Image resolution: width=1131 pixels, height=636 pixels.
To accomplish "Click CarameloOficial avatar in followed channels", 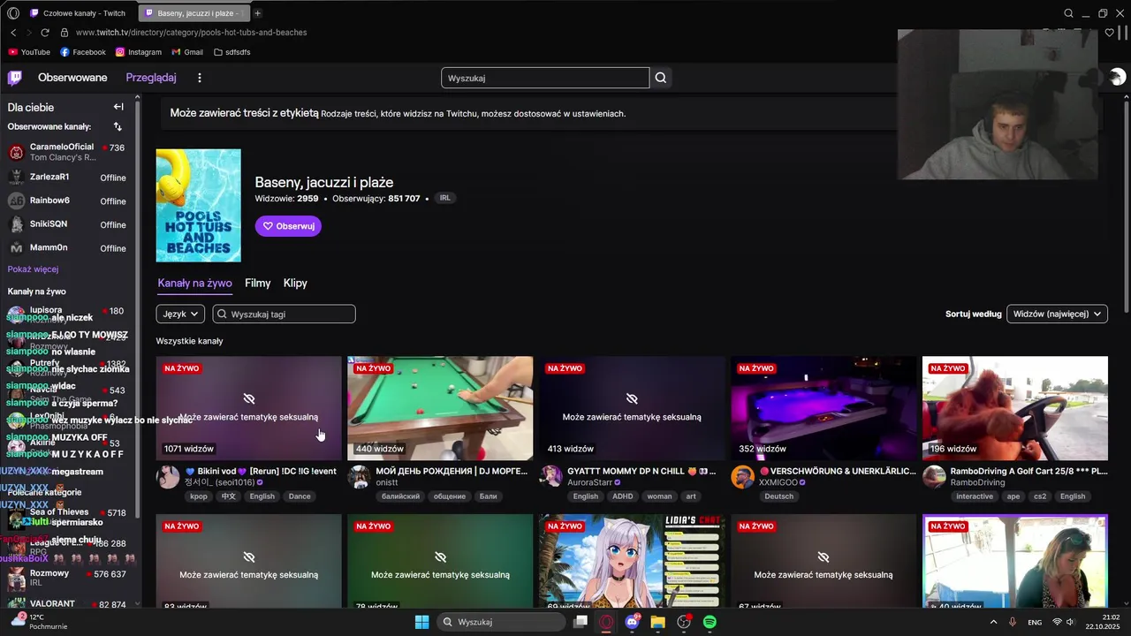I will click(16, 152).
